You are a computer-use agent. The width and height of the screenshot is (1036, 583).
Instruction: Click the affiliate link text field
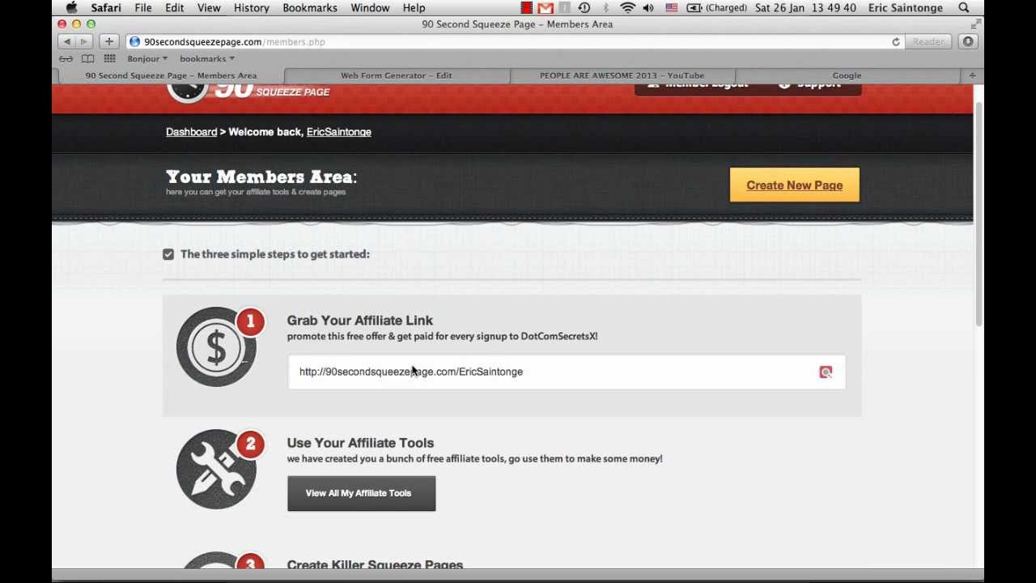567,372
